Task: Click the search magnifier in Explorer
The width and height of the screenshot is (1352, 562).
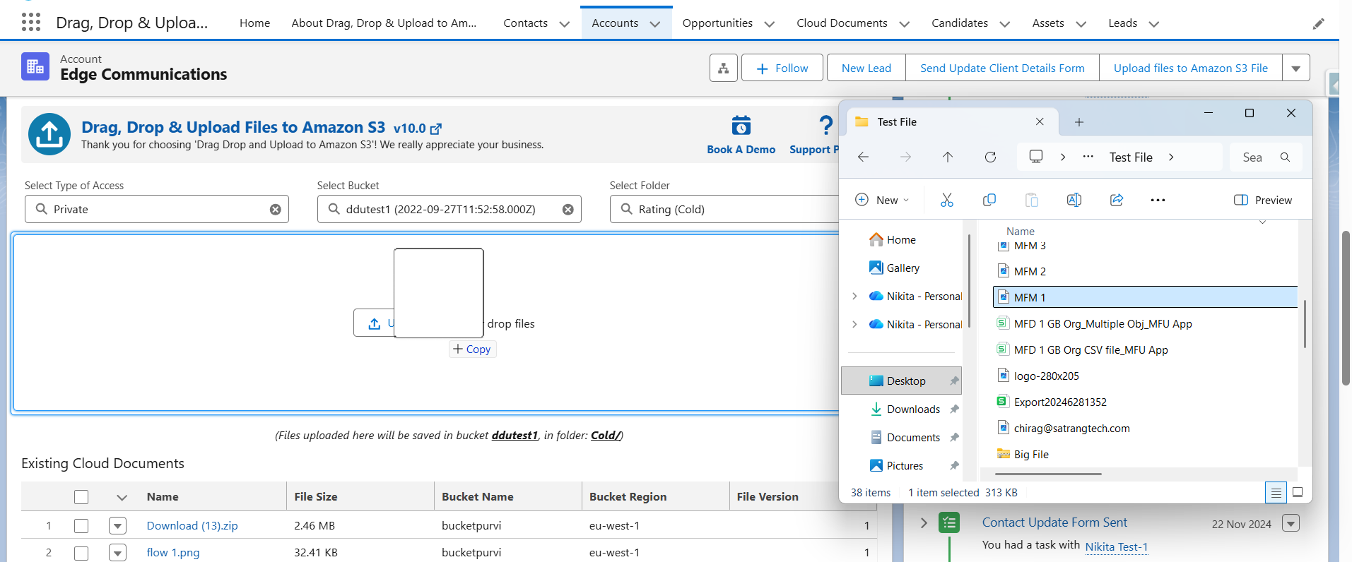Action: point(1285,157)
